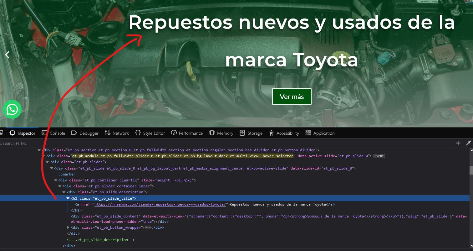Screen dimensions: 473x251
Task: Select the eyedropper color picker tool
Action: coord(468,143)
